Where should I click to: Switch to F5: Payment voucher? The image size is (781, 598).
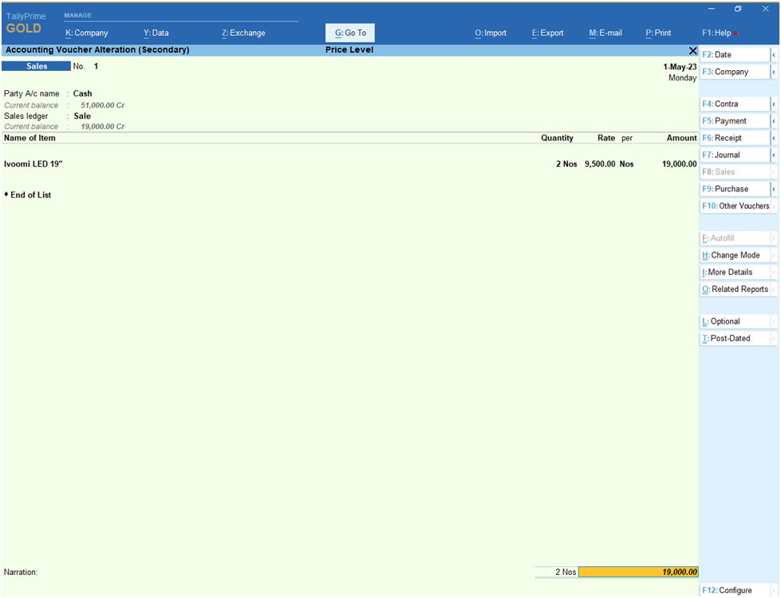click(x=736, y=121)
